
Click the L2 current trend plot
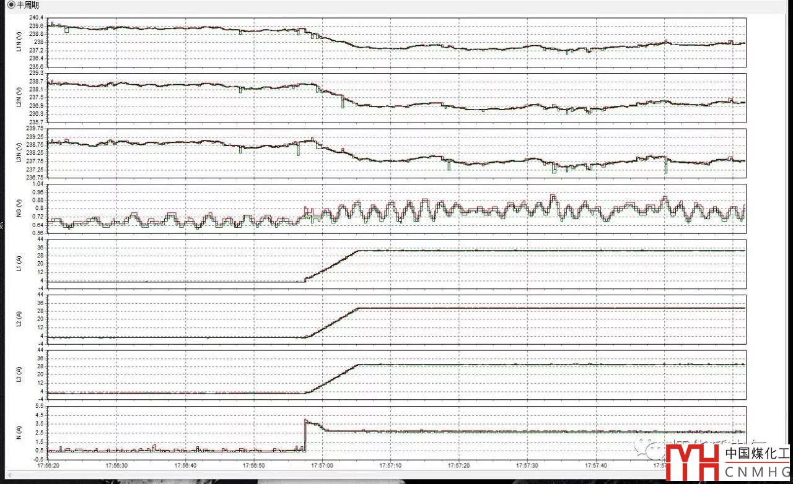pos(396,319)
